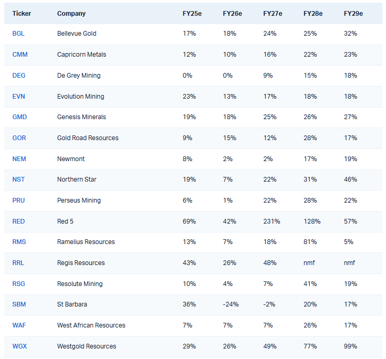Click the FY29e column header

point(353,14)
